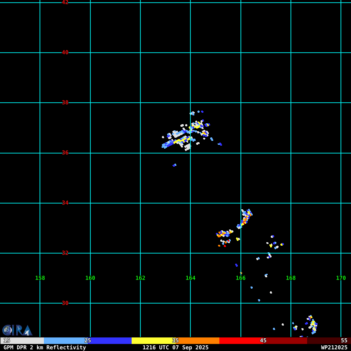Click the 164 longitude label
351x351 pixels.
pyautogui.click(x=190, y=278)
